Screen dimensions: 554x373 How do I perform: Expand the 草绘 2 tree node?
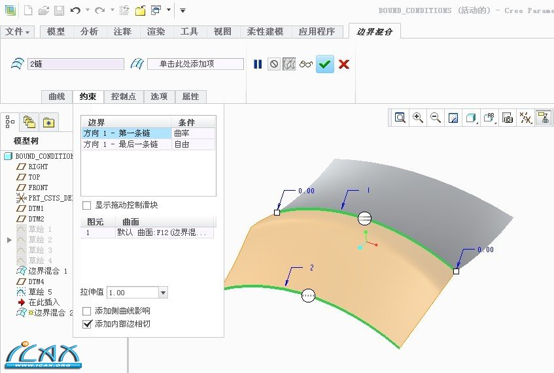pyautogui.click(x=10, y=240)
